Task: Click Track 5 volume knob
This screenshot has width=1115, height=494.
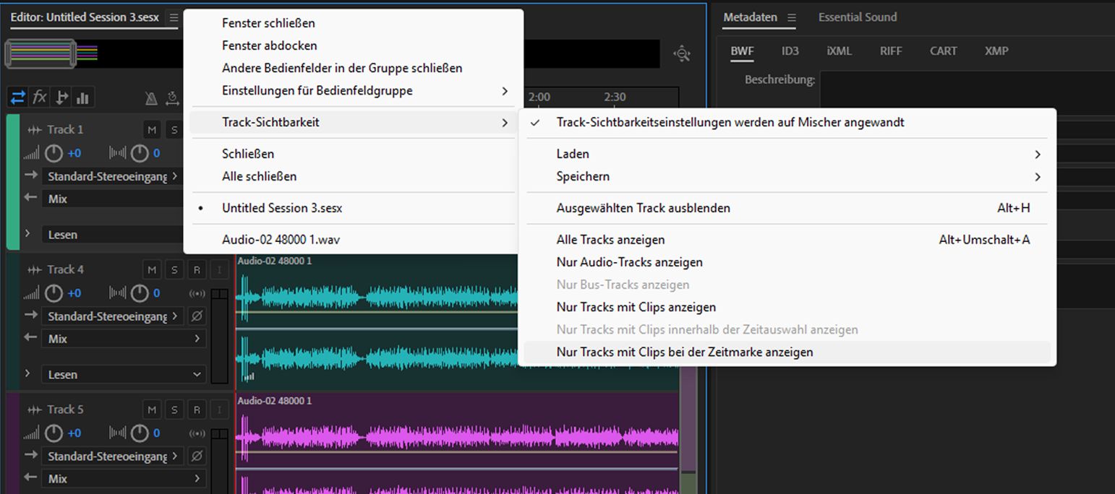Action: pyautogui.click(x=54, y=433)
